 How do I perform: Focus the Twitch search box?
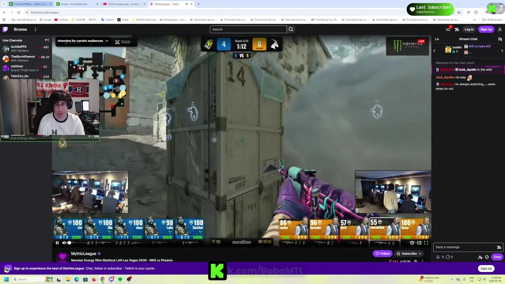coord(248,29)
